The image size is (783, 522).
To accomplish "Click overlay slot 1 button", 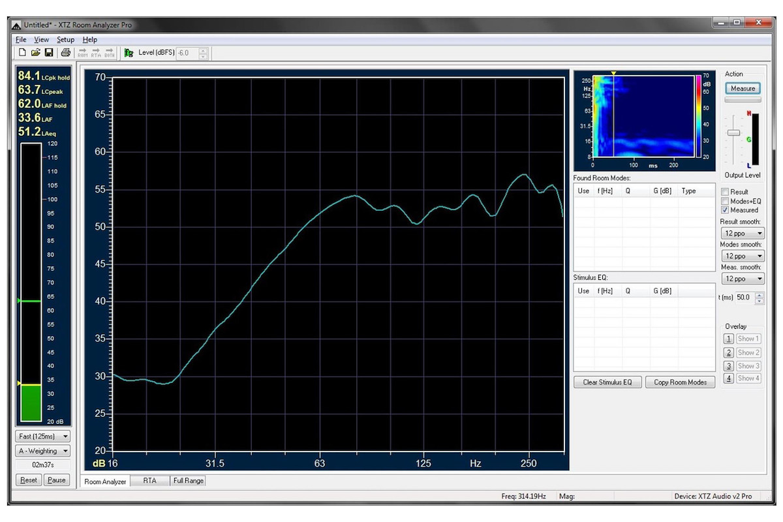I will click(x=729, y=339).
